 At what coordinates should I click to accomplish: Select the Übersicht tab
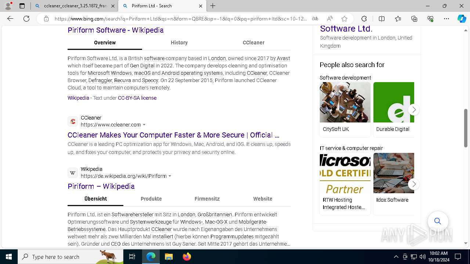coord(95,199)
